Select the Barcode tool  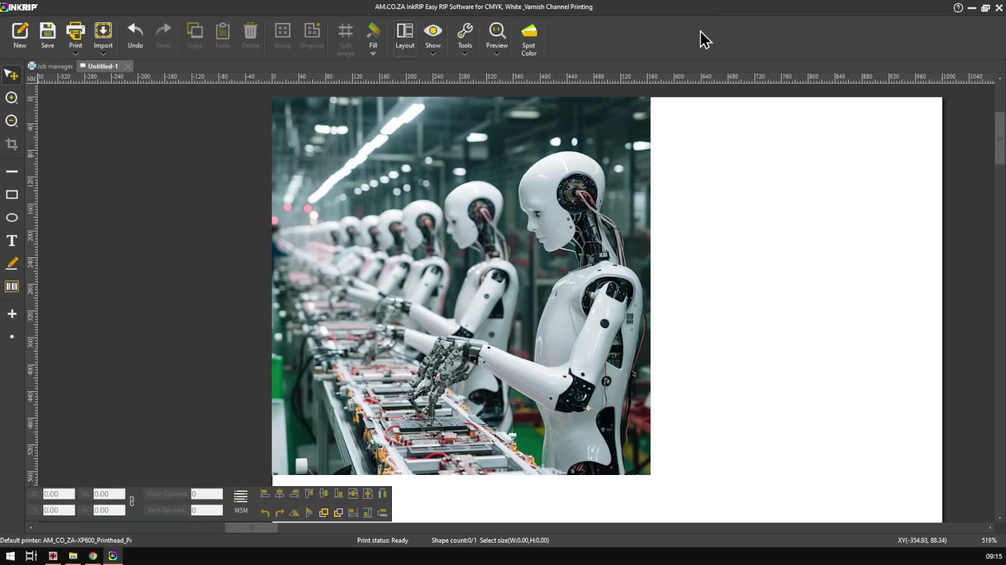pyautogui.click(x=12, y=287)
